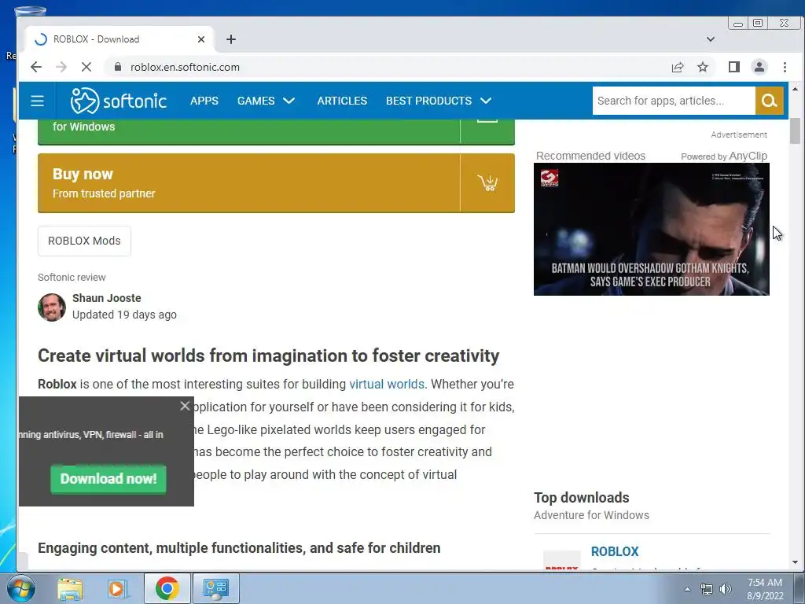Open Chrome profile avatar
The image size is (805, 604).
(759, 67)
